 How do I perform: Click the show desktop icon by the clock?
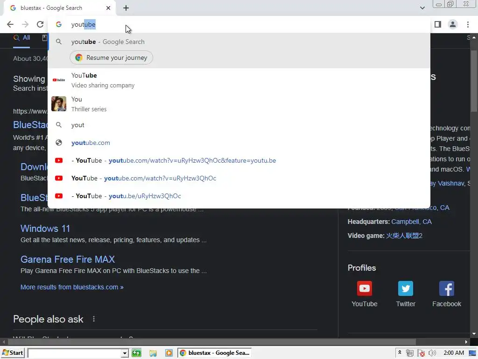[472, 353]
